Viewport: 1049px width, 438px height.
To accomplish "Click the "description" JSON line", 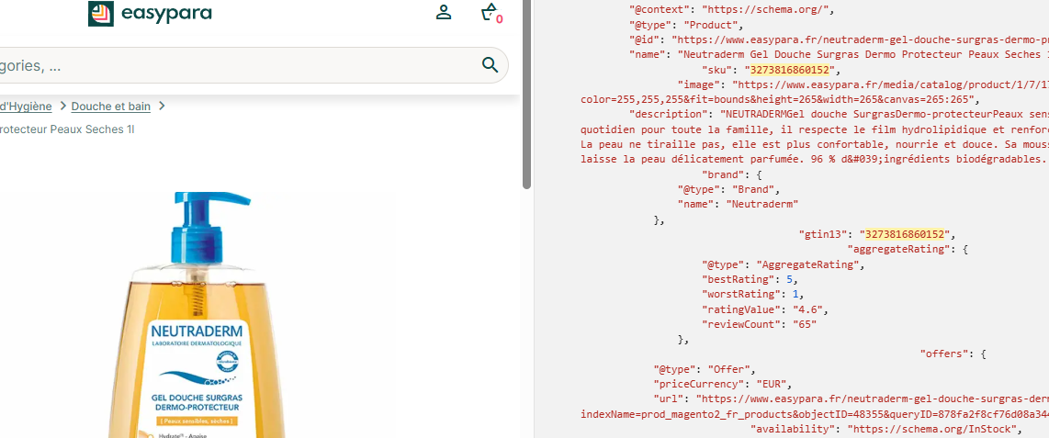I will (x=839, y=115).
